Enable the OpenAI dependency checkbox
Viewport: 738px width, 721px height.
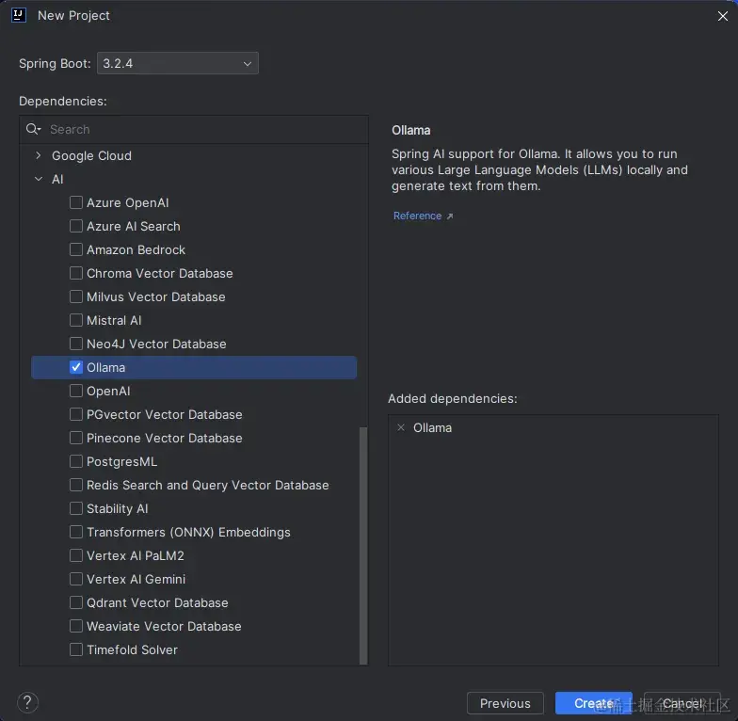pos(76,391)
